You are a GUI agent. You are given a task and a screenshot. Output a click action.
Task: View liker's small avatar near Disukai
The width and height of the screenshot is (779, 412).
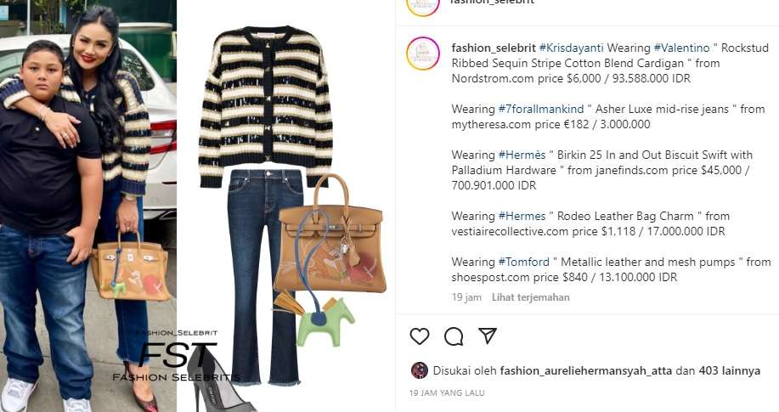point(420,370)
